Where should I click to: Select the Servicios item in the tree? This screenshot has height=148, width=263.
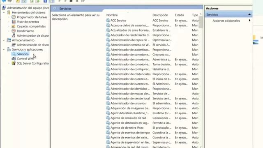(23, 54)
